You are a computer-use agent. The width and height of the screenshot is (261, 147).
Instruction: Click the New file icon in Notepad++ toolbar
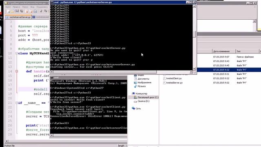coord(8,11)
